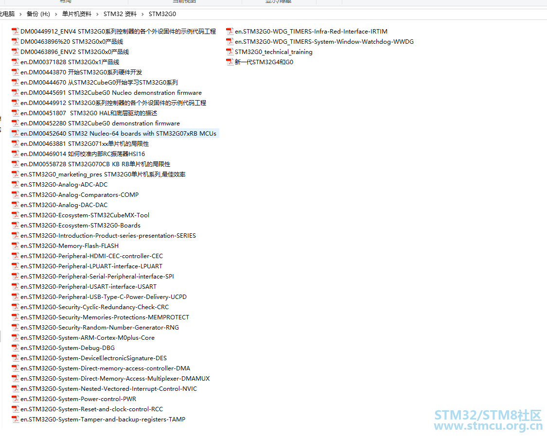Click PDF icon of DM00449912_ENV4 STM32G0 file
This screenshot has height=437, width=547.
coord(15,32)
